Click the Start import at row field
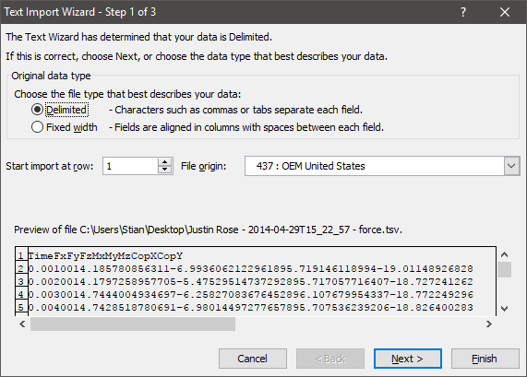 pyautogui.click(x=130, y=166)
